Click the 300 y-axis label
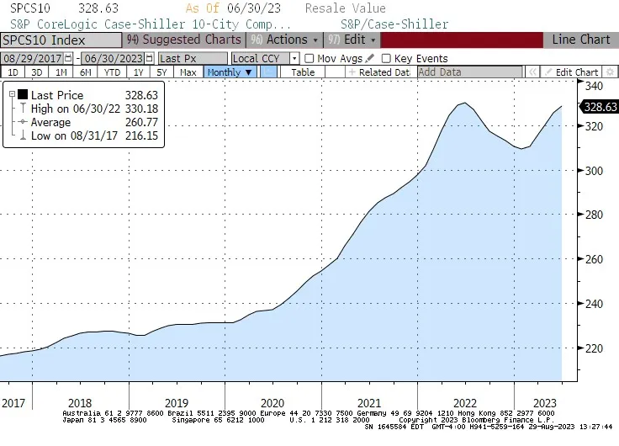 594,171
